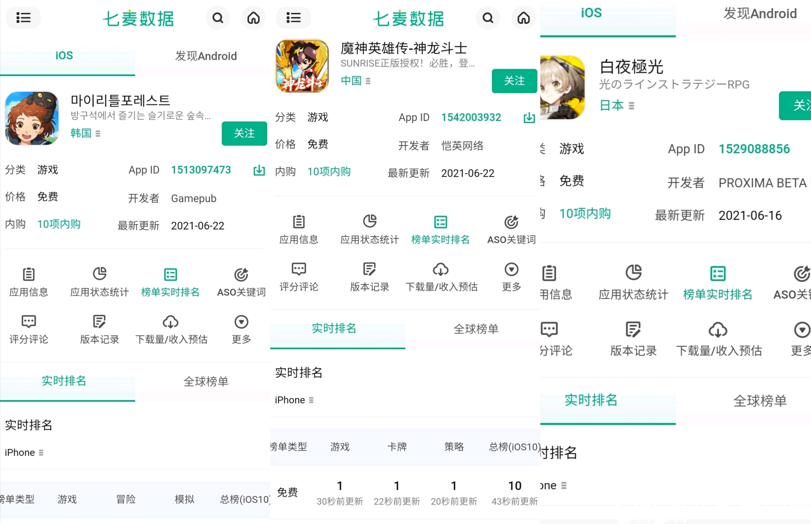Select 全球榜单 tab for 白夜極光

(760, 400)
